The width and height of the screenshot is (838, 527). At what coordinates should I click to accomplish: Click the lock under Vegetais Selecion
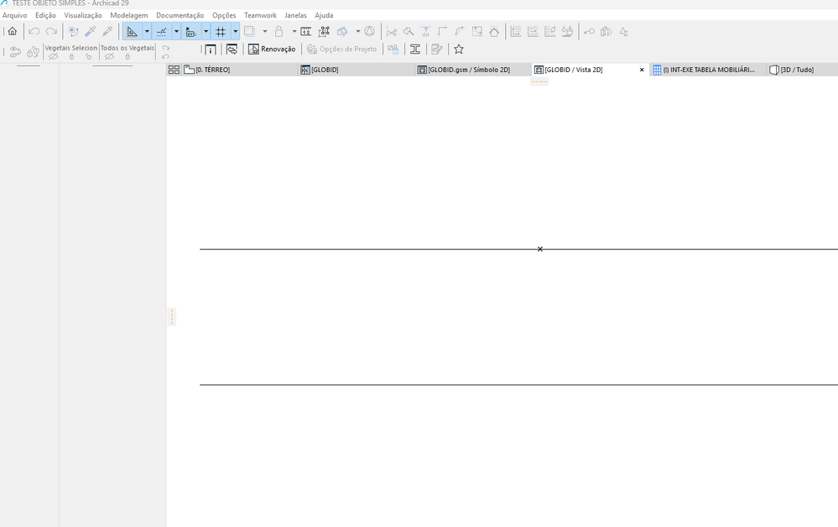pyautogui.click(x=71, y=57)
